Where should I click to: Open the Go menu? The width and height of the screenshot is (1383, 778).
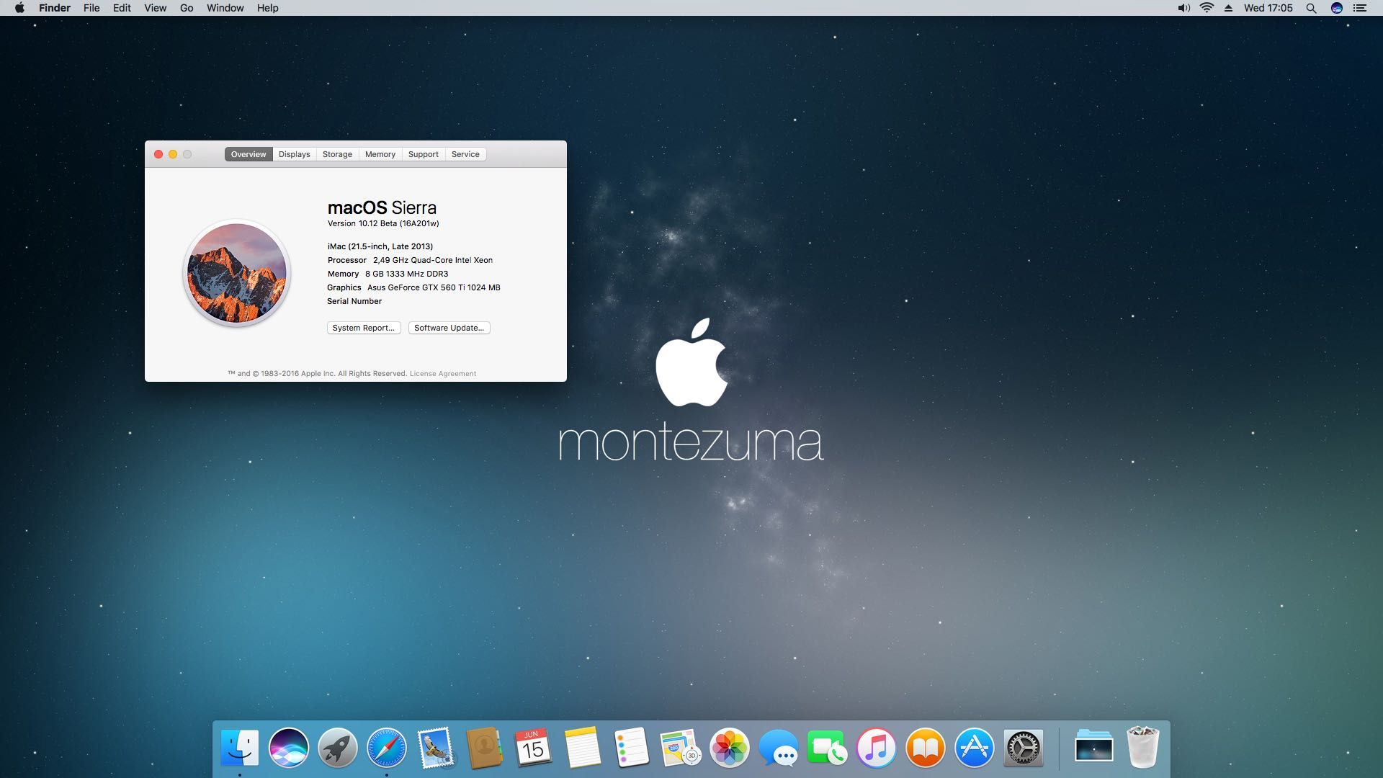[187, 8]
